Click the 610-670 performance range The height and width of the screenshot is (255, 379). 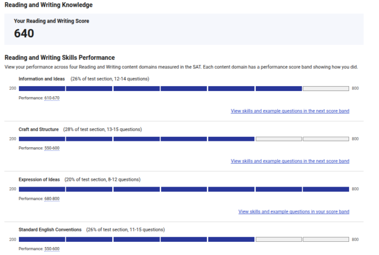click(x=52, y=98)
